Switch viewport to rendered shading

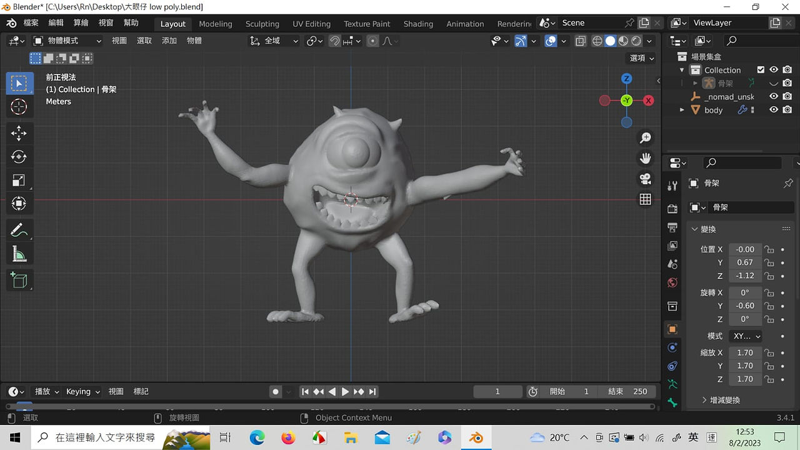pos(636,41)
